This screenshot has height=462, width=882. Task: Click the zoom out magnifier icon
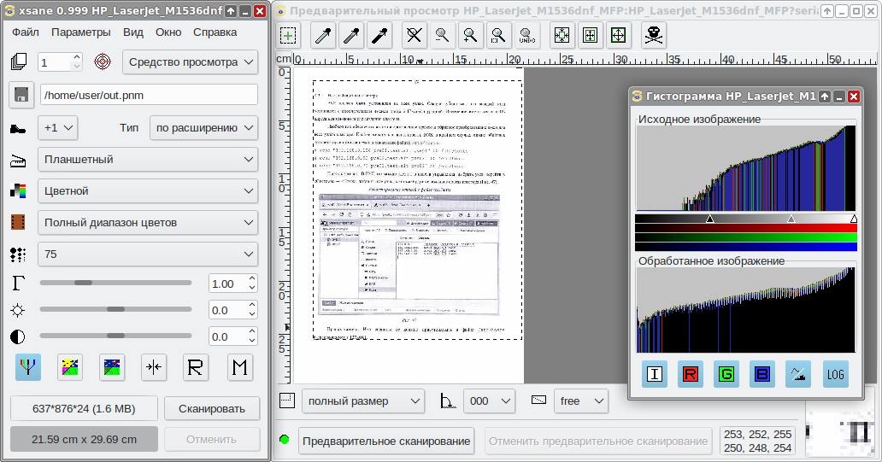[x=442, y=35]
